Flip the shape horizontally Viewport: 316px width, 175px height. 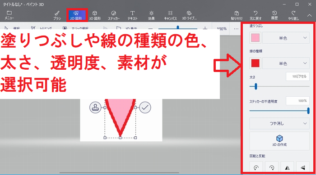coord(288,167)
